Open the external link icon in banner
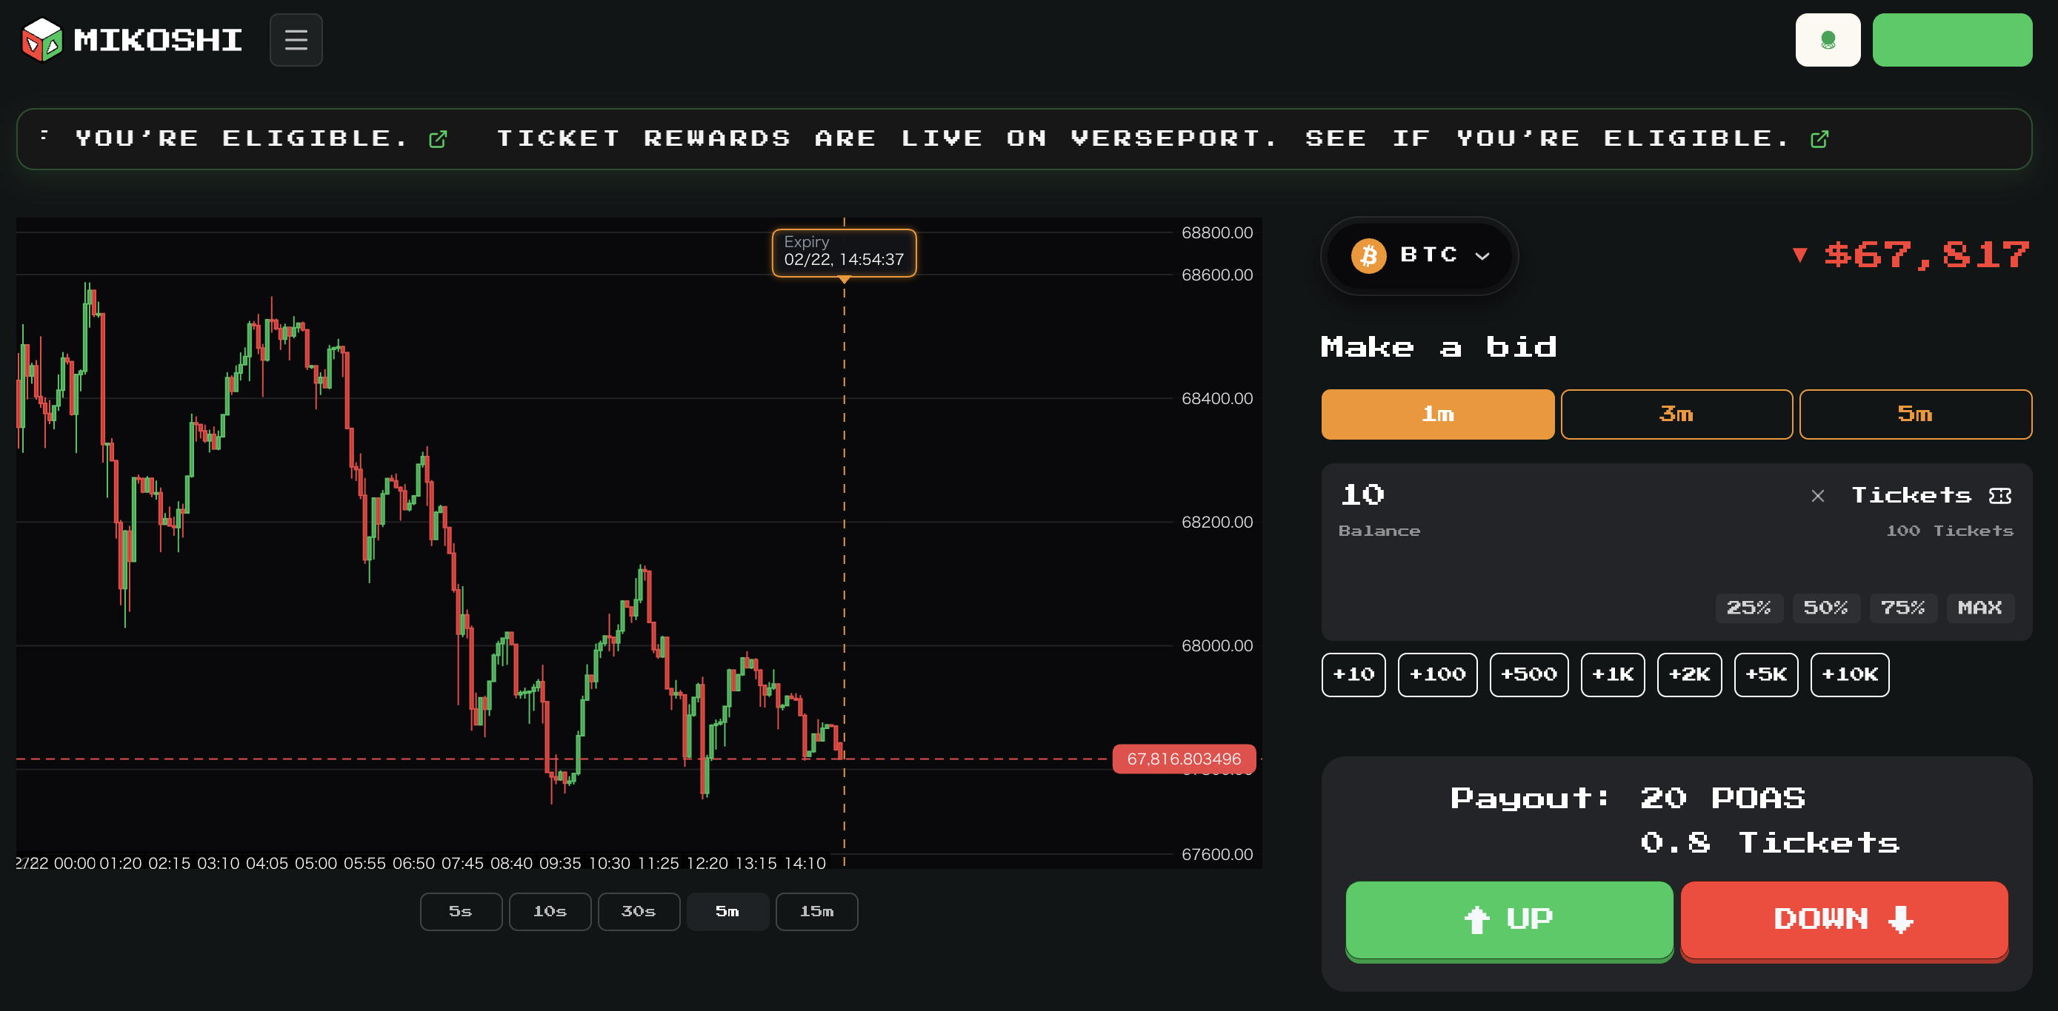 coord(1819,140)
